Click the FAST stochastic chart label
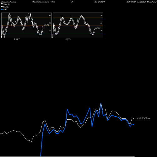The image size is (157, 157). coord(17,40)
